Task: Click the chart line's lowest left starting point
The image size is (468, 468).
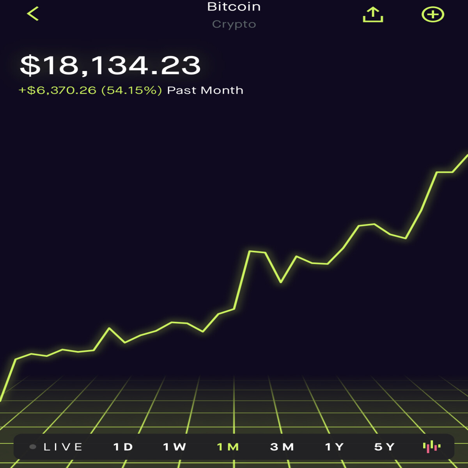Action: 1,399
